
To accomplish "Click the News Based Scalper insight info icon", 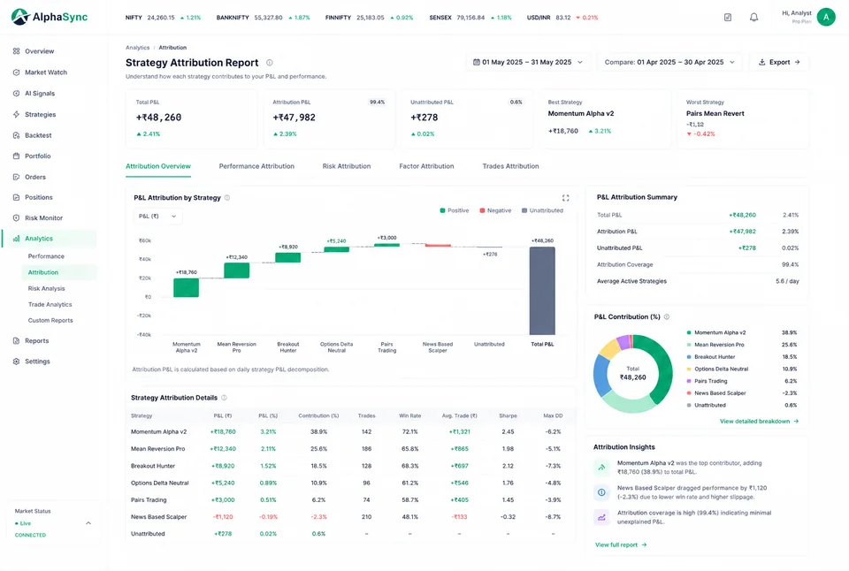I will click(x=601, y=492).
